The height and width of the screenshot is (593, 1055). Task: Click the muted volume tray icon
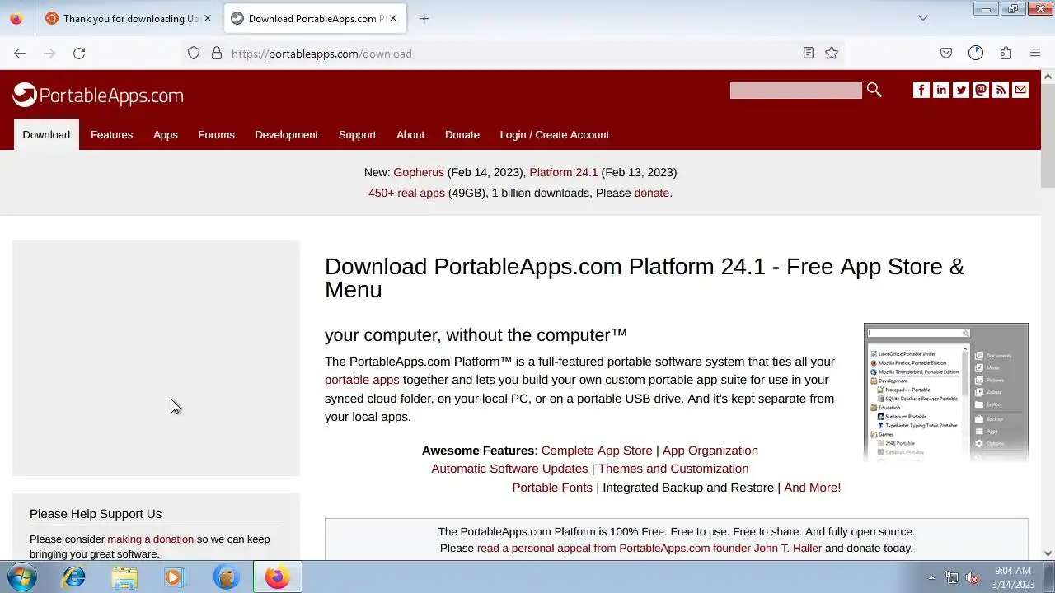point(973,577)
